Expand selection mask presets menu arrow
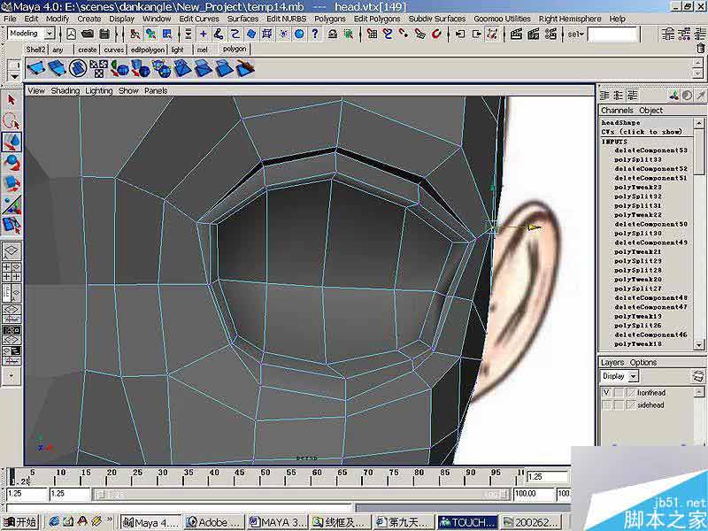 (x=188, y=34)
